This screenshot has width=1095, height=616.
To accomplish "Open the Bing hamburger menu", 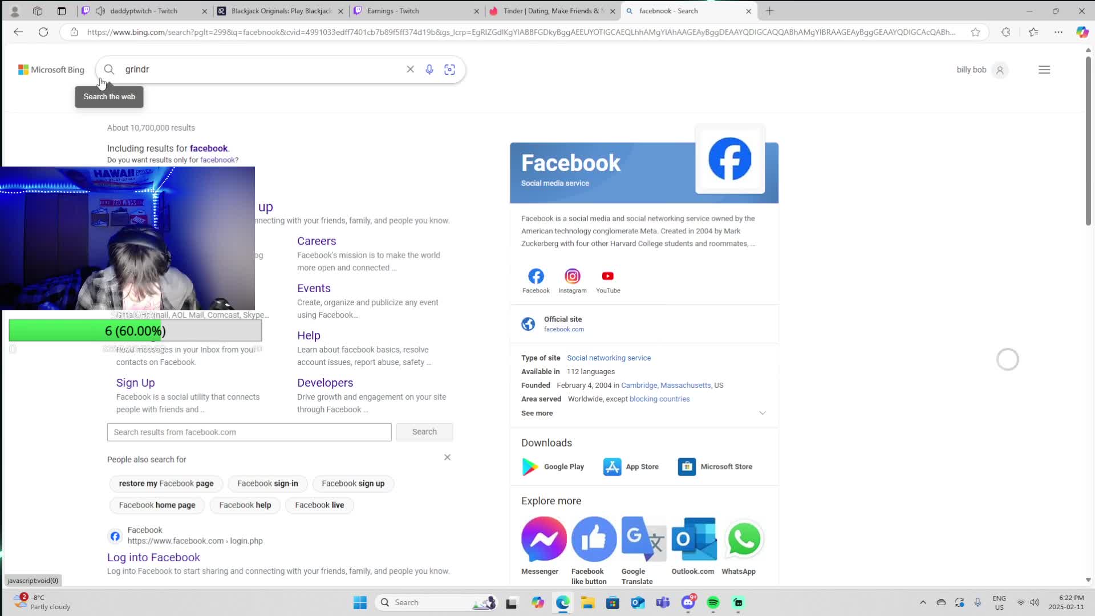I will pyautogui.click(x=1044, y=70).
